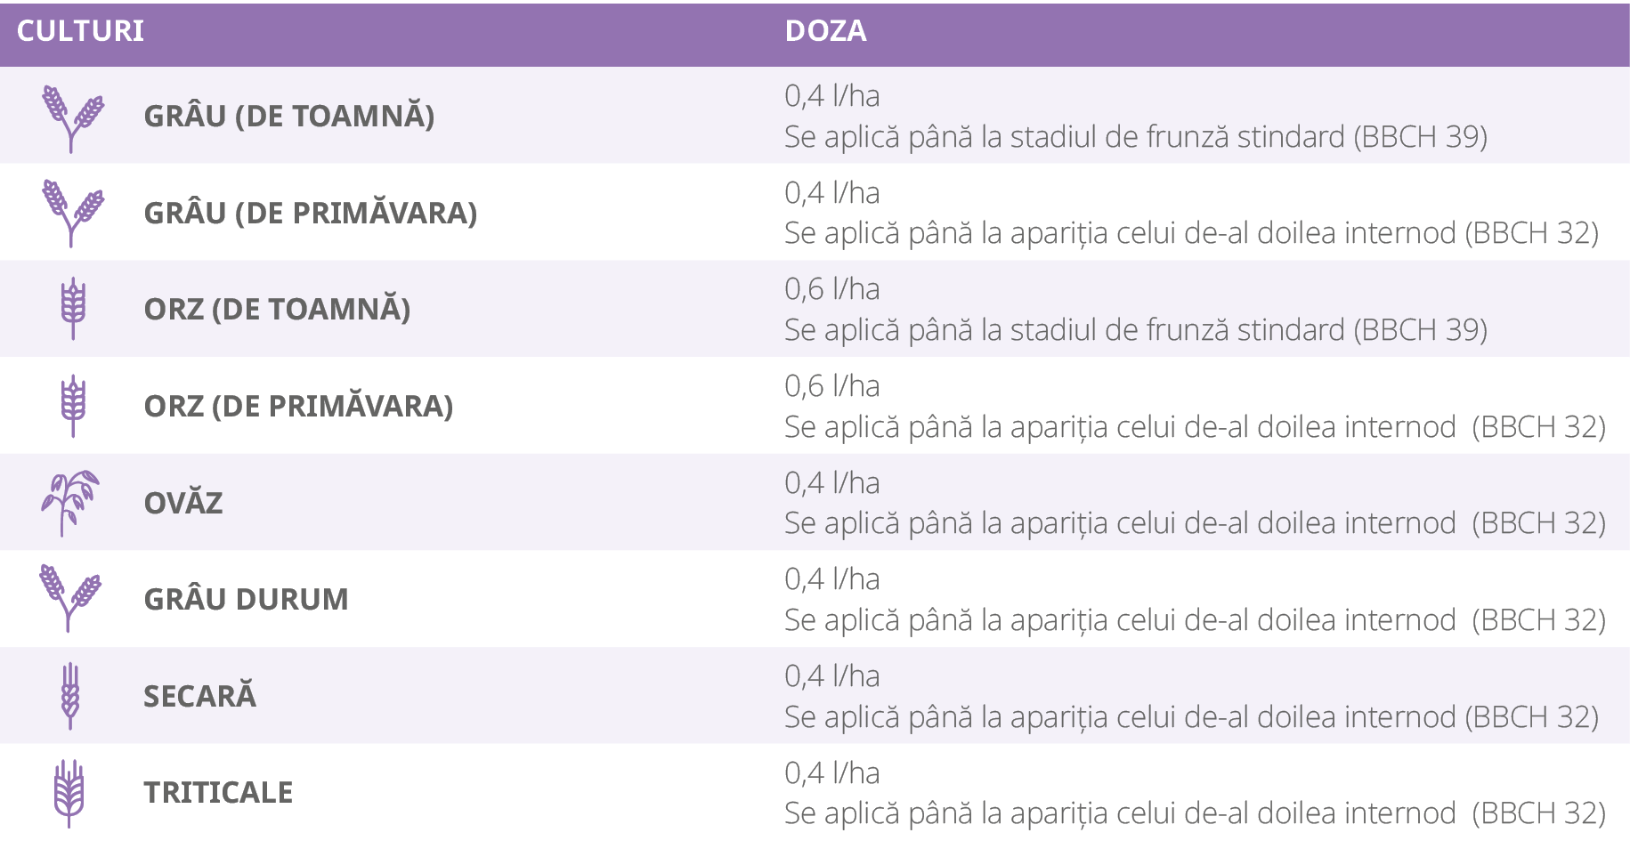The image size is (1630, 857).
Task: Select the GRÂU DURUM crop name
Action: (246, 599)
